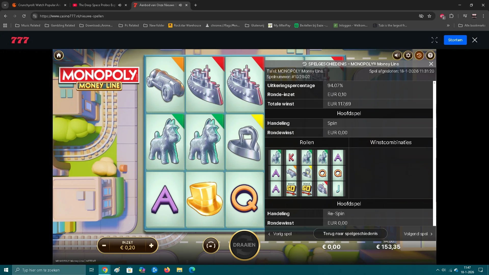Open the apps grid shortcut

[x=5, y=25]
